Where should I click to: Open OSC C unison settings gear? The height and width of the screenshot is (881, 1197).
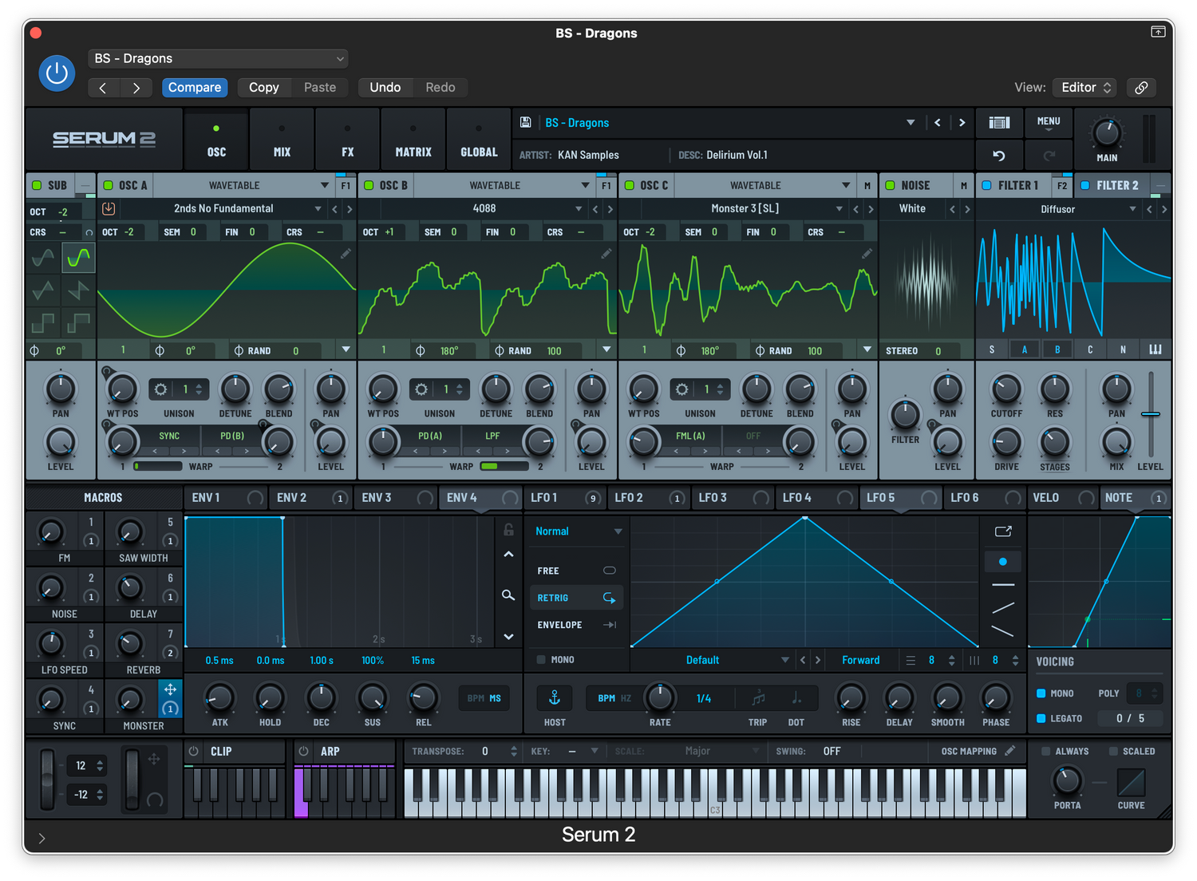[681, 389]
